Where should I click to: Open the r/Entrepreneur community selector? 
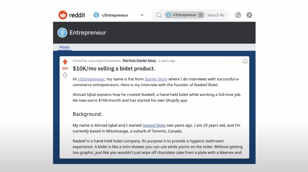point(115,15)
